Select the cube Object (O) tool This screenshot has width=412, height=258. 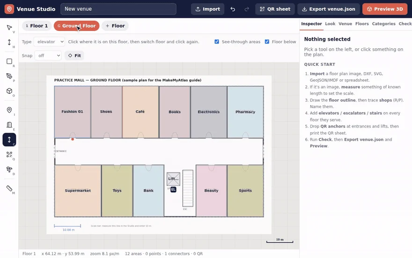pyautogui.click(x=9, y=91)
